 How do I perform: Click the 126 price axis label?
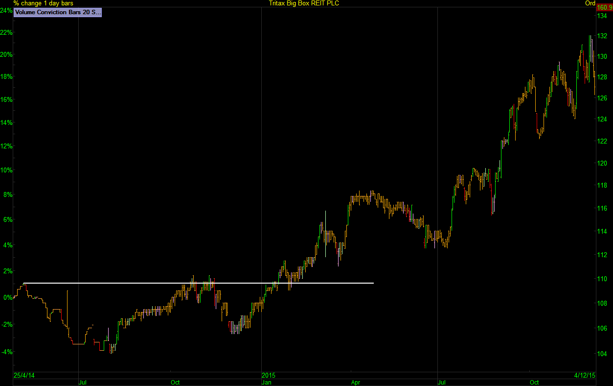[x=602, y=98]
